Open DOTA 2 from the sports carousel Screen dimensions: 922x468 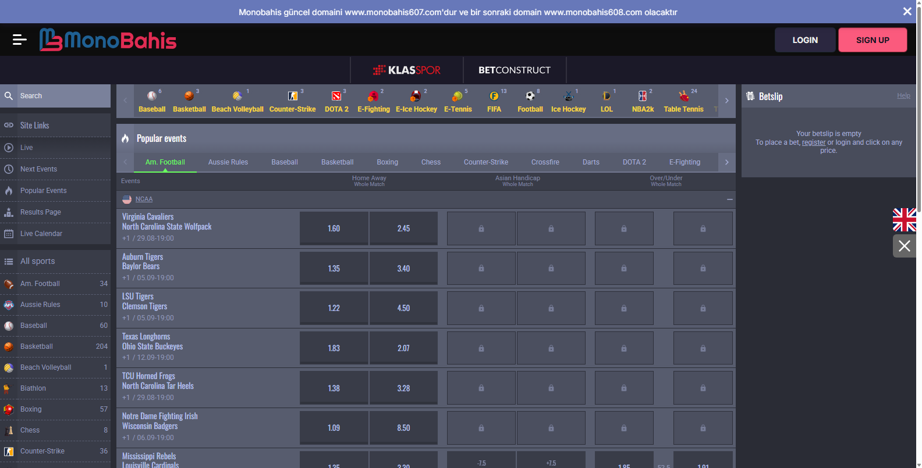point(336,96)
